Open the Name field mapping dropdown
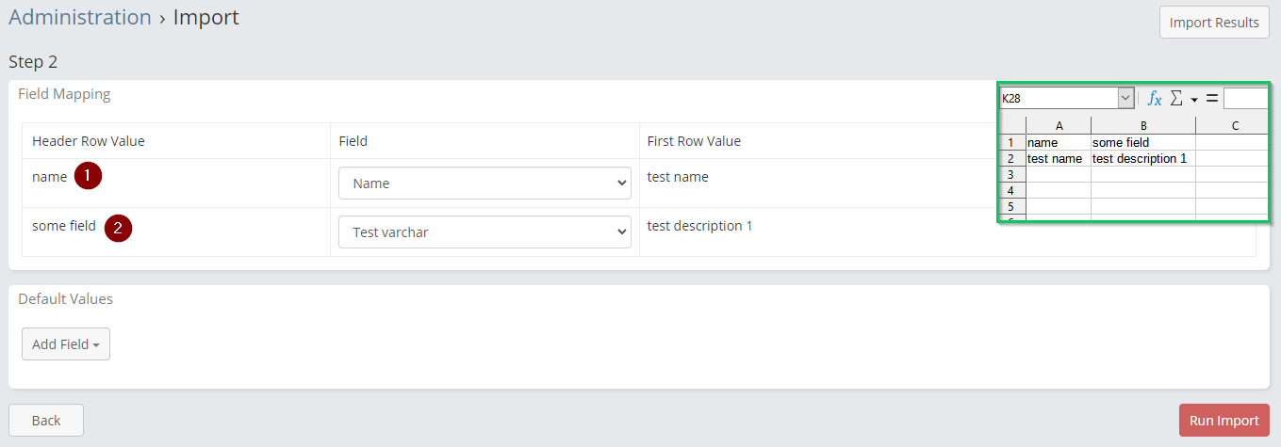 (x=484, y=184)
